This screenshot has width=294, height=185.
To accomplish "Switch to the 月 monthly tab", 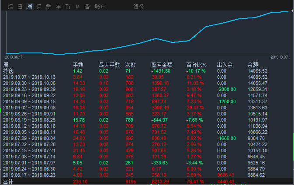I will (39, 7).
